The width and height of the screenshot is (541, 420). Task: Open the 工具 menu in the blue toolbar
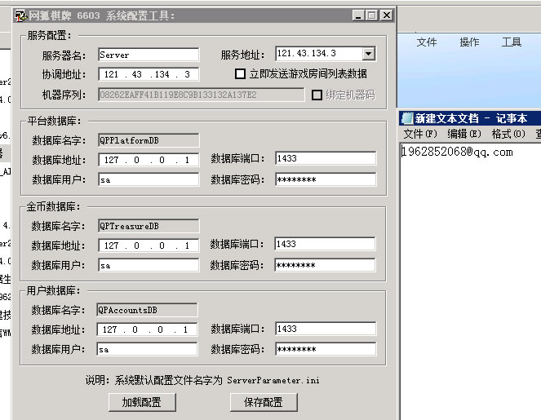point(512,42)
